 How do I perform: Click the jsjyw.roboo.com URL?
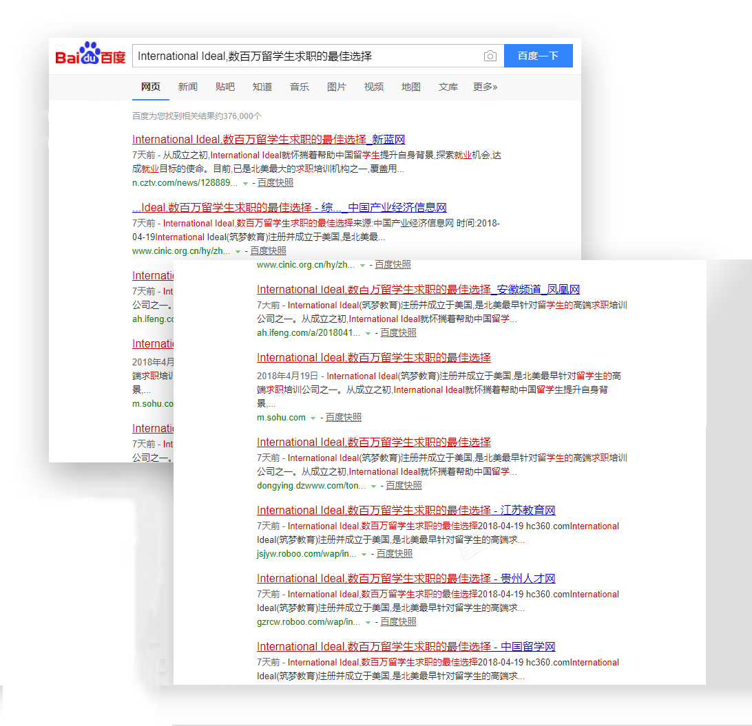pyautogui.click(x=306, y=553)
